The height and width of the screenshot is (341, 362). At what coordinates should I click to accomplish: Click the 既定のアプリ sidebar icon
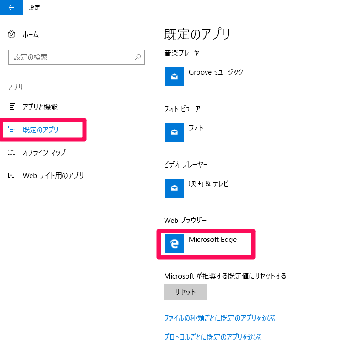11,130
